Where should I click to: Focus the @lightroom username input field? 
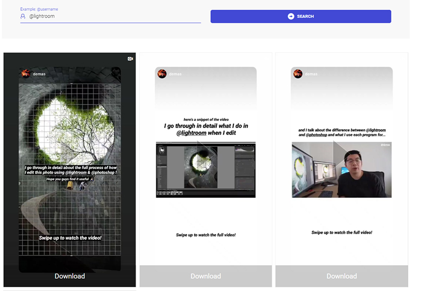coord(110,17)
